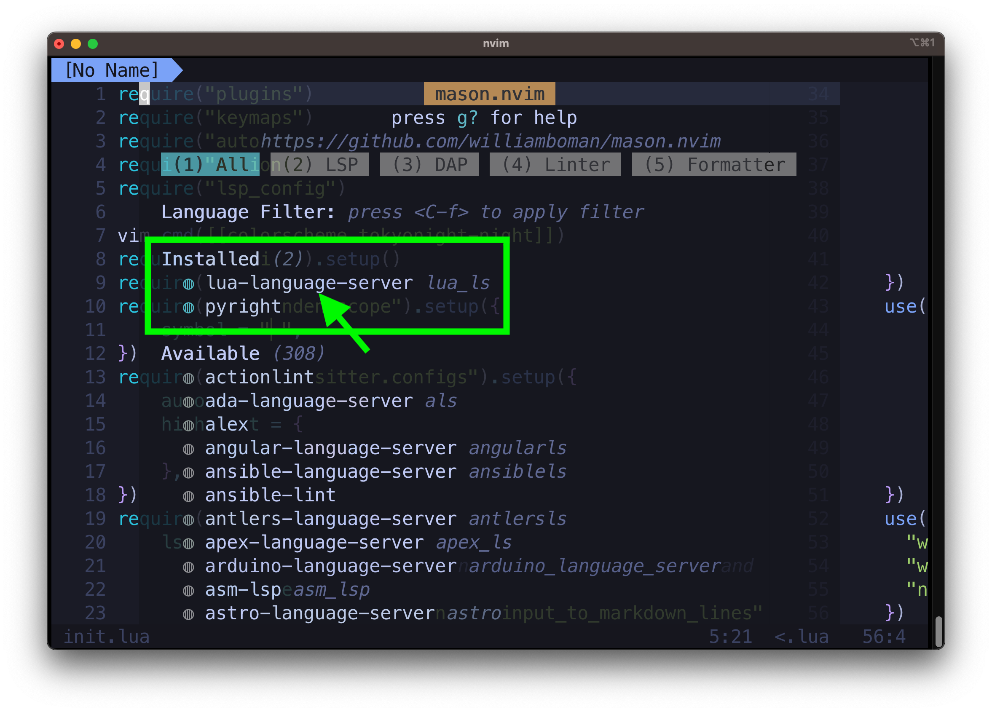Click the Installed (2) section header
Screen dimensions: 992x712
[x=232, y=259]
